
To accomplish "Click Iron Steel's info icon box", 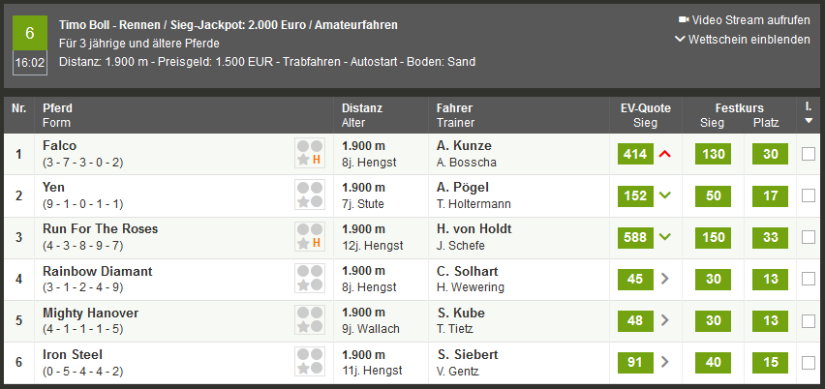I will click(310, 362).
